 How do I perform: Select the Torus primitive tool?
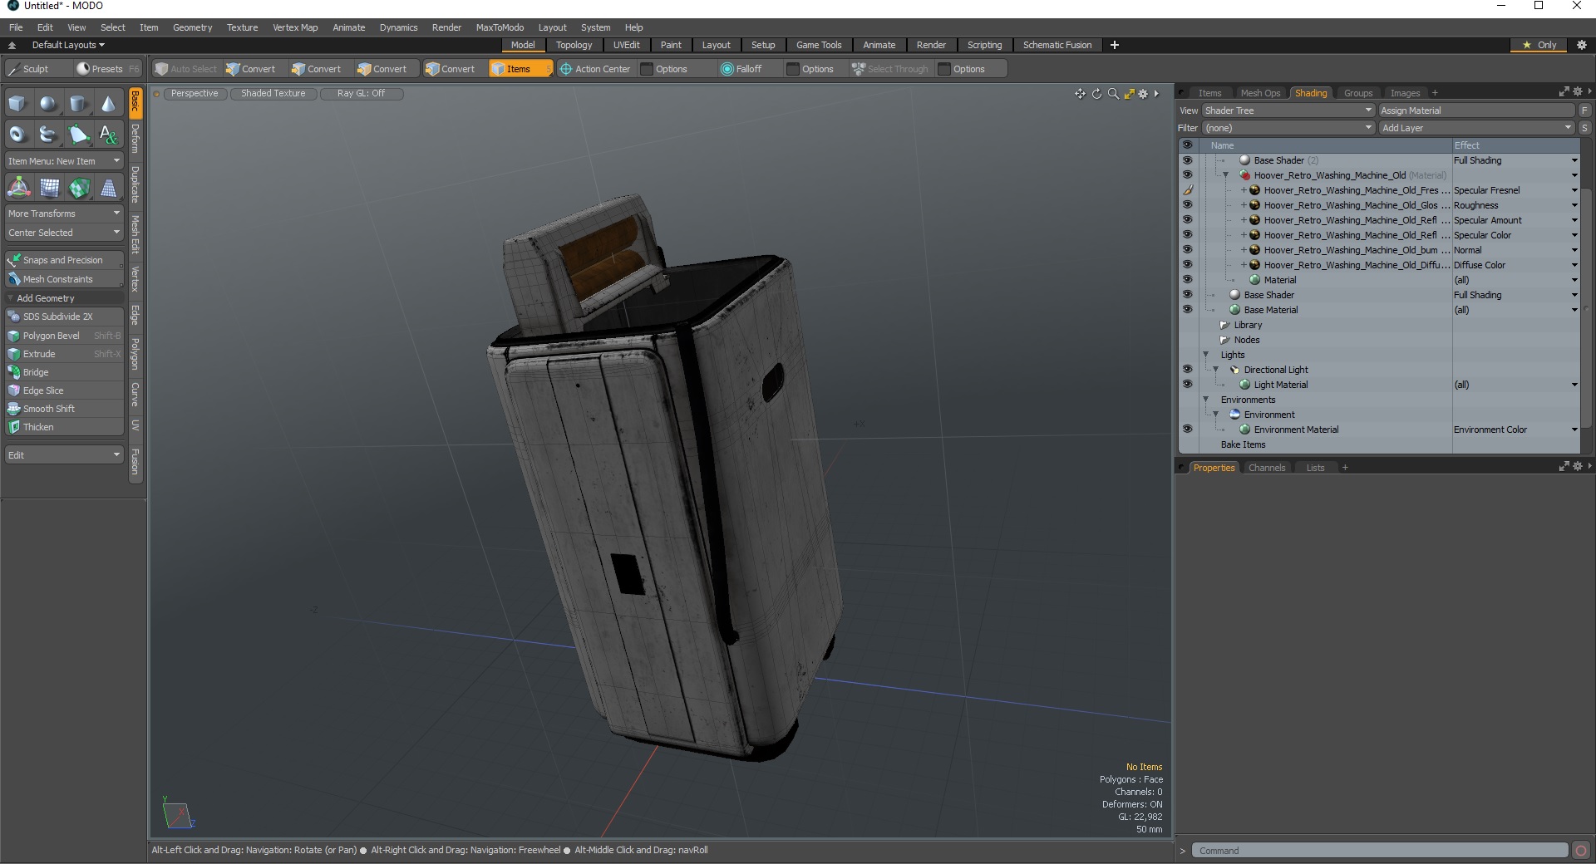17,134
